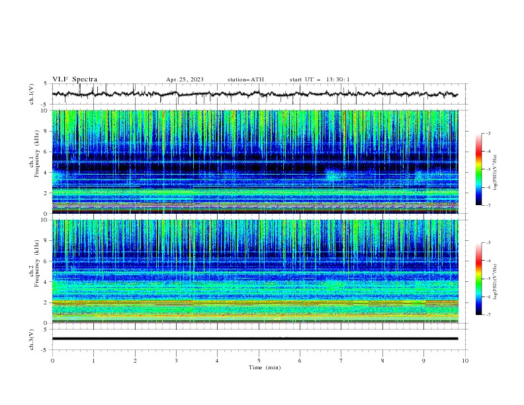The height and width of the screenshot is (405, 524).
Task: Click the "VLF Spectra" title text
Action: pos(75,79)
